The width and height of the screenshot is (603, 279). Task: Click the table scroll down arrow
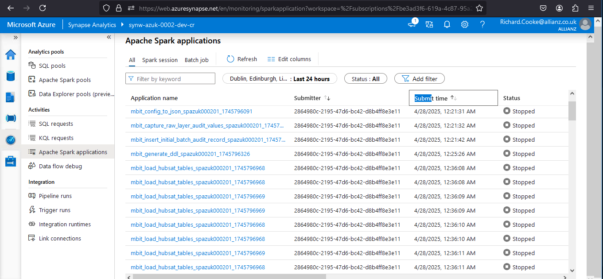(x=572, y=270)
